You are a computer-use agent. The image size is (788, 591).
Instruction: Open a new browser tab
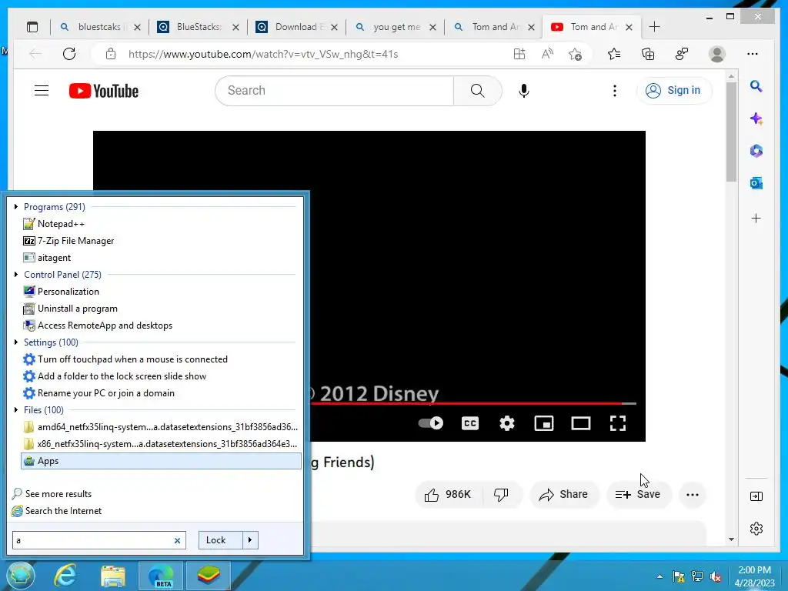click(654, 27)
